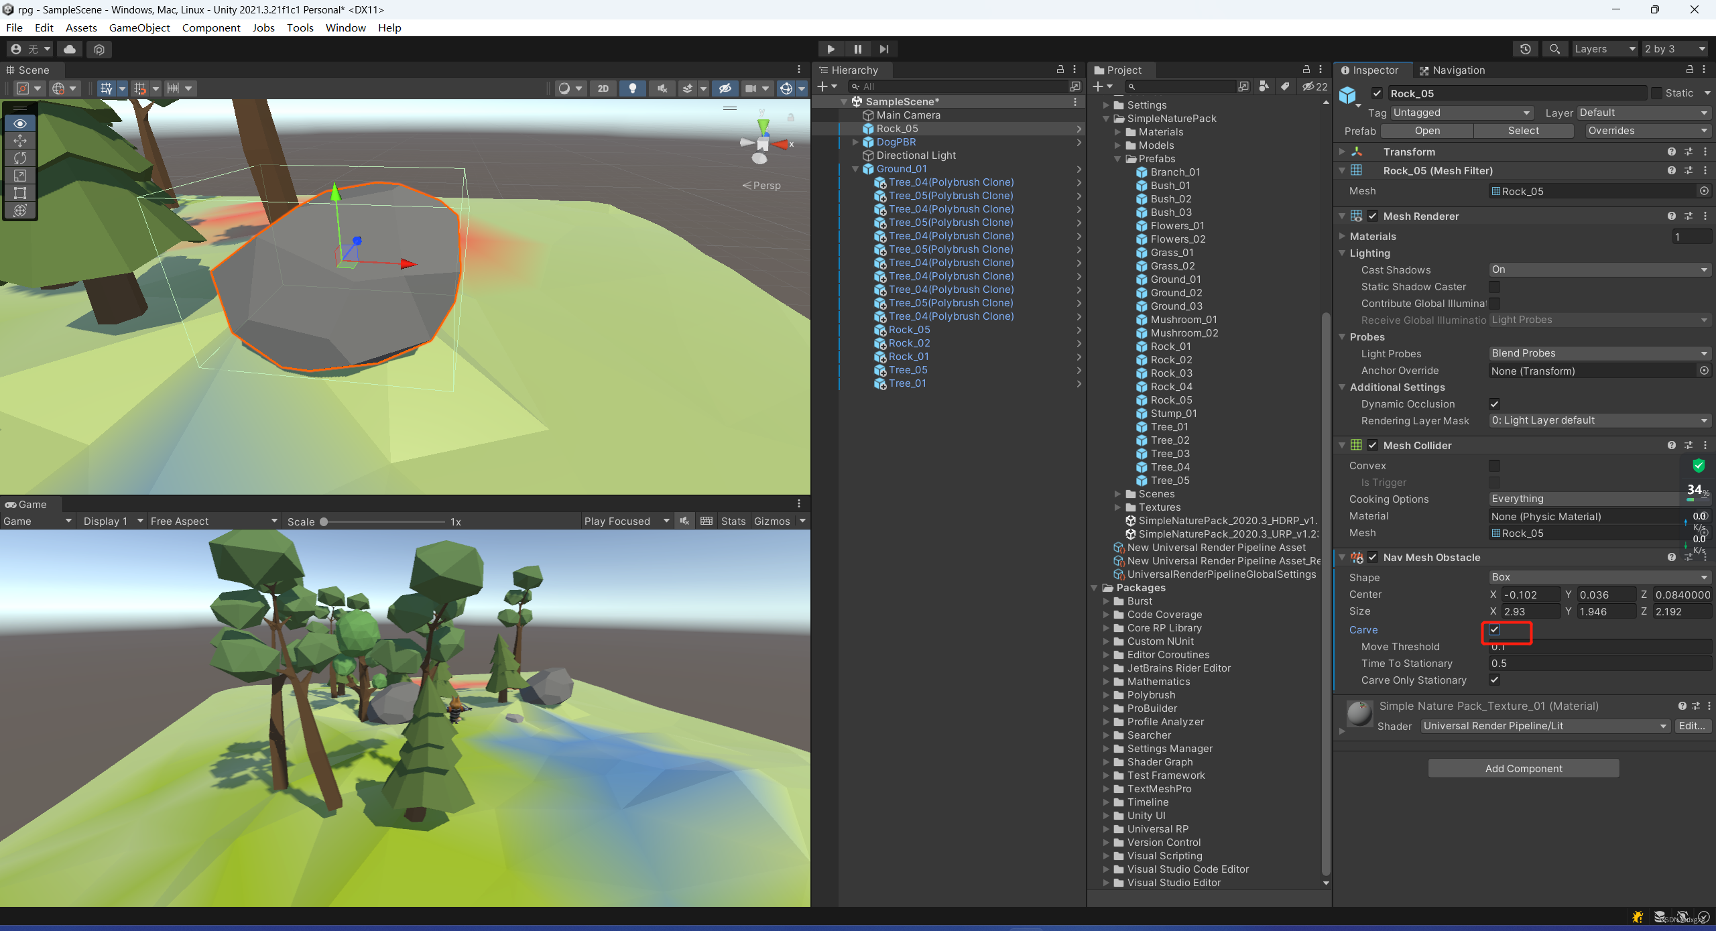
Task: Click the Pause button in toolbar
Action: point(857,48)
